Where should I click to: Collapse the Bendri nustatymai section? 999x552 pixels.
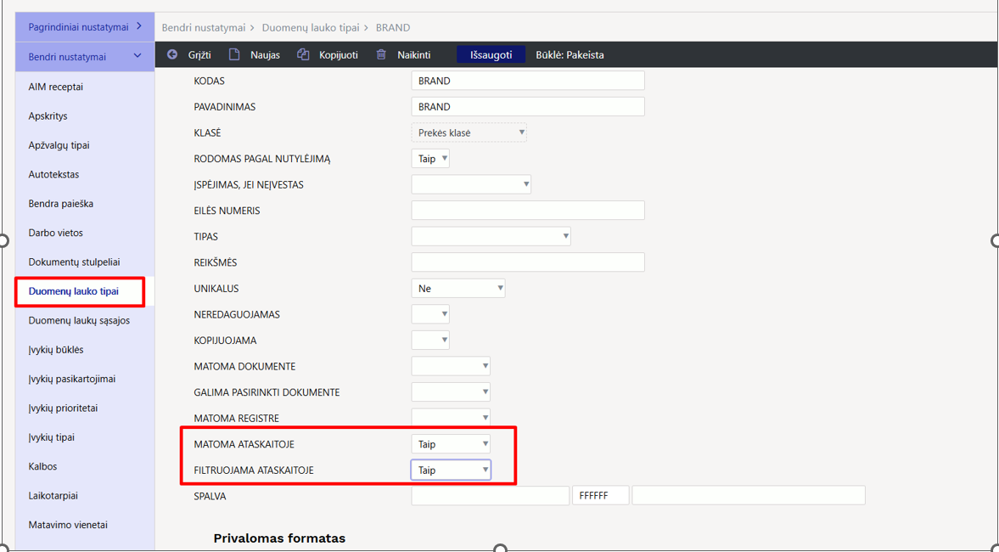point(138,57)
